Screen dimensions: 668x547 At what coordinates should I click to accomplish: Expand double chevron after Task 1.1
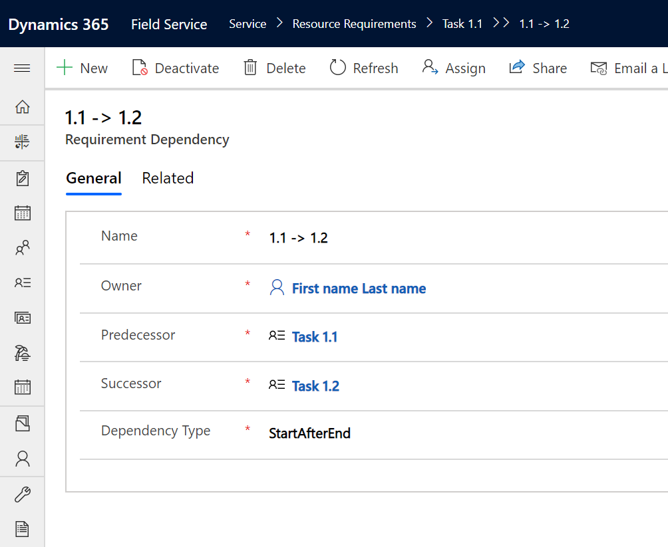[501, 23]
